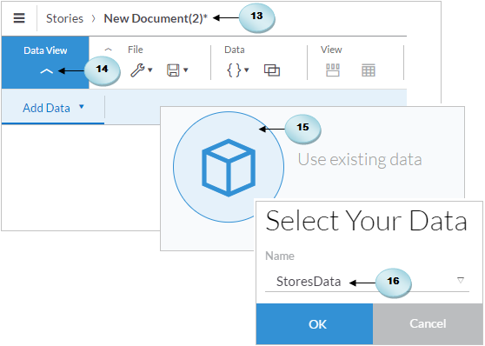
Task: Open dropdown arrow beside the wrench icon
Action: pos(150,70)
